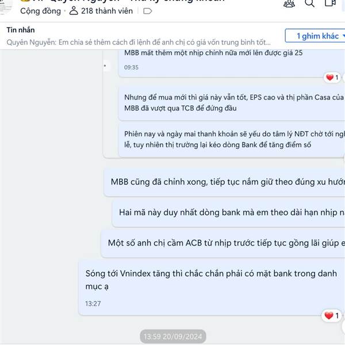Select the "Sóng tới Vnindex tăng" message bubble
The height and width of the screenshot is (345, 345).
click(210, 288)
